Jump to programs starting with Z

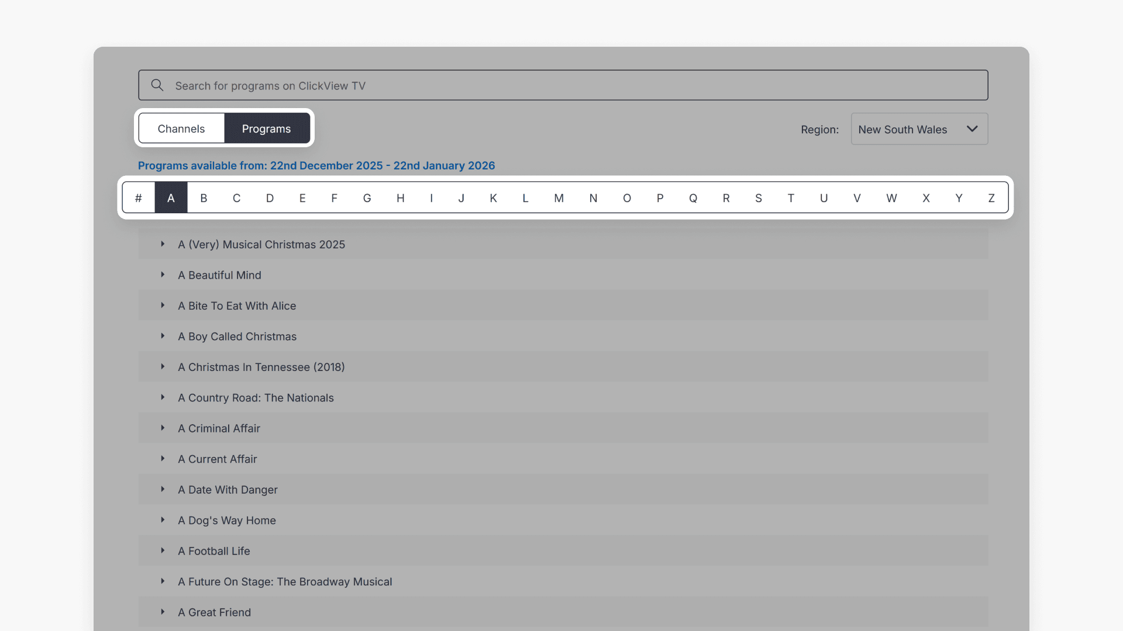pyautogui.click(x=991, y=198)
